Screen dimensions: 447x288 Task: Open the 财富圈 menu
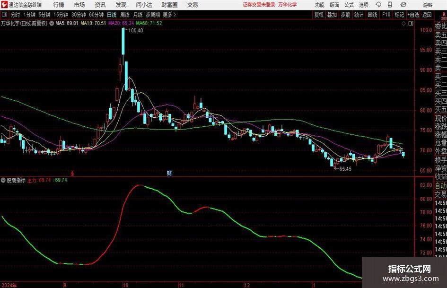[x=169, y=5]
